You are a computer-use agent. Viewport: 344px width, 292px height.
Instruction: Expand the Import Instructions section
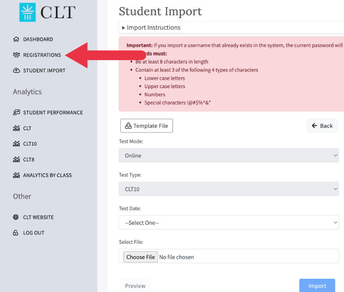(x=151, y=27)
